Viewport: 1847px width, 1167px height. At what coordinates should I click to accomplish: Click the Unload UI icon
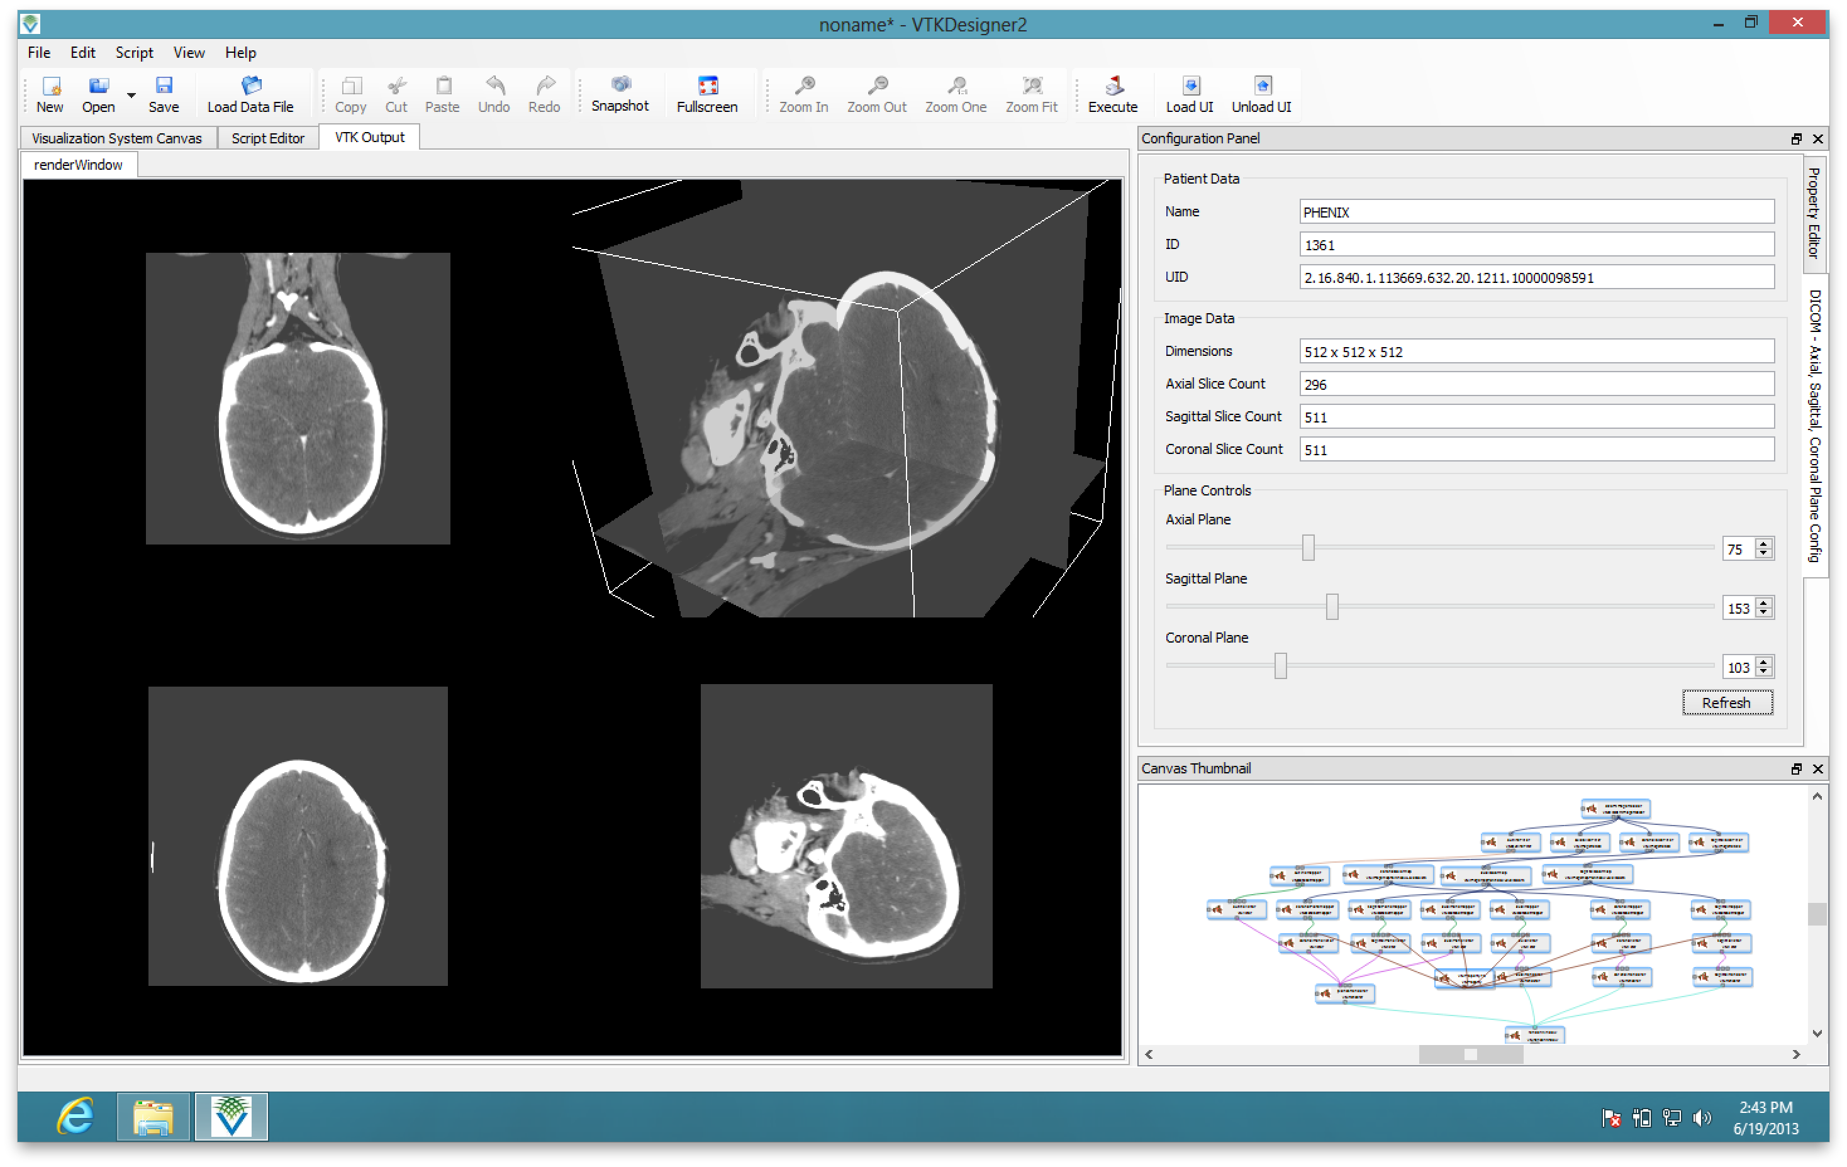[1260, 94]
